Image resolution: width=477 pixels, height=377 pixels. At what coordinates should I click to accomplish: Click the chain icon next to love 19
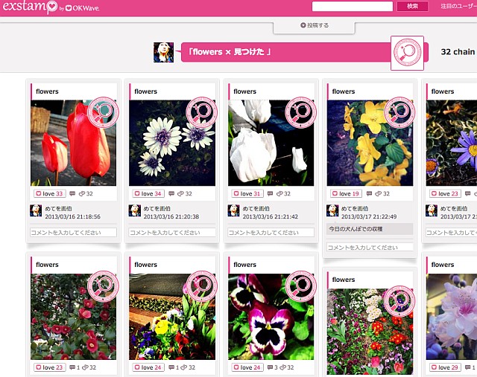coord(379,193)
